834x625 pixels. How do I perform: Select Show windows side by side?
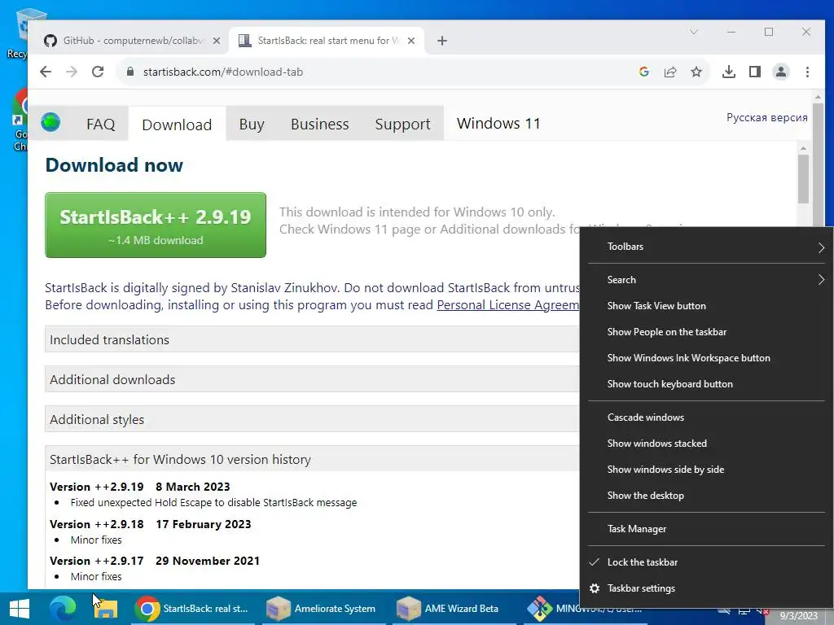coord(706,470)
